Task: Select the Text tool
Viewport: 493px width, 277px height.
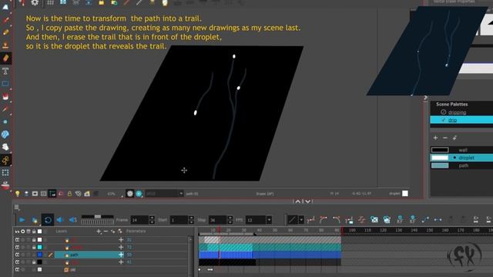Action: pos(5,71)
